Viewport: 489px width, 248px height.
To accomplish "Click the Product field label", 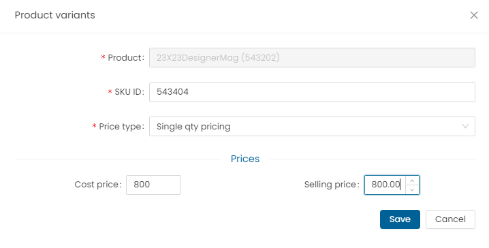I will pyautogui.click(x=126, y=58).
